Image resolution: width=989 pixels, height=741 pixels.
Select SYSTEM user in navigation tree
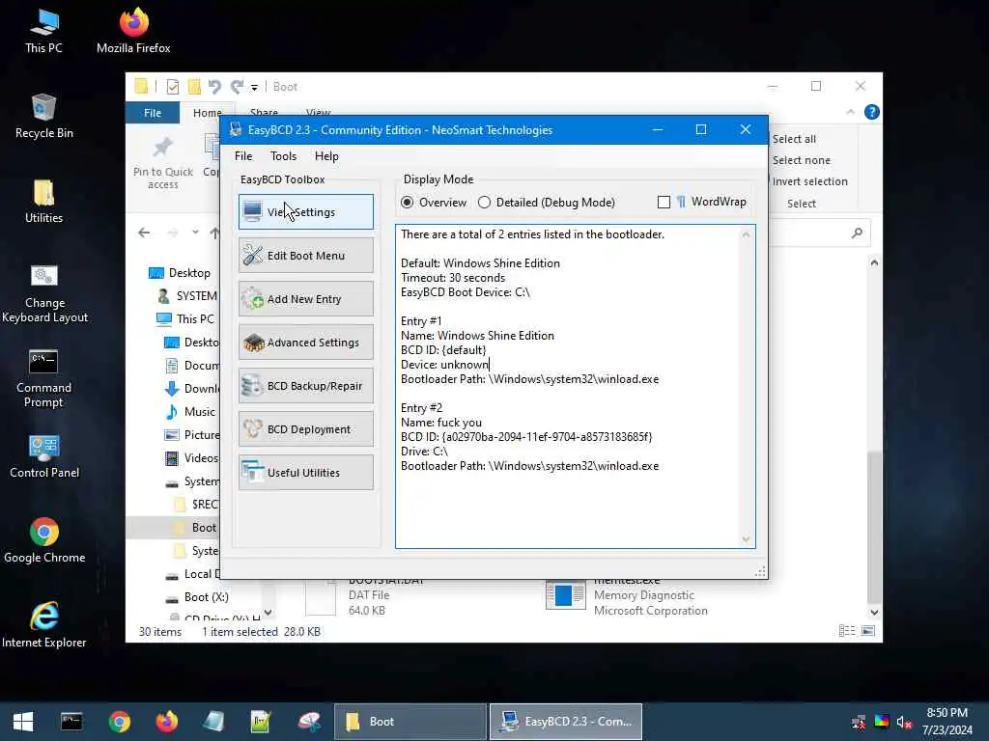point(186,296)
